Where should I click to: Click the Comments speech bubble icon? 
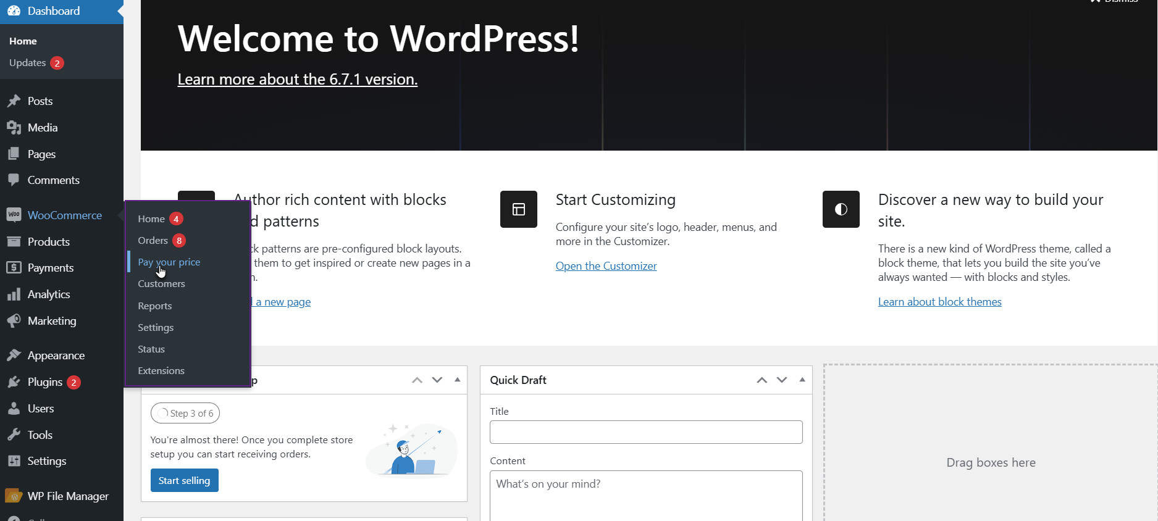click(14, 180)
